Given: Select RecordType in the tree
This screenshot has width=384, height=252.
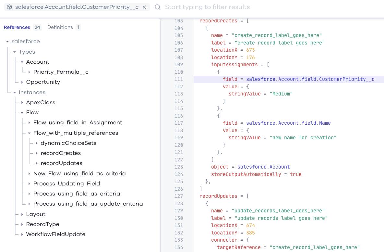Looking at the screenshot, I should 42,224.
